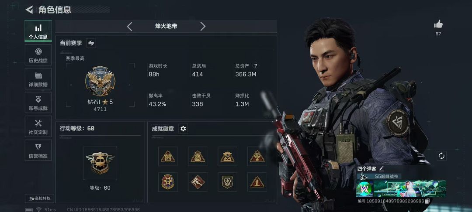Go back using the top-left arrow
The height and width of the screenshot is (212, 472).
pyautogui.click(x=29, y=10)
